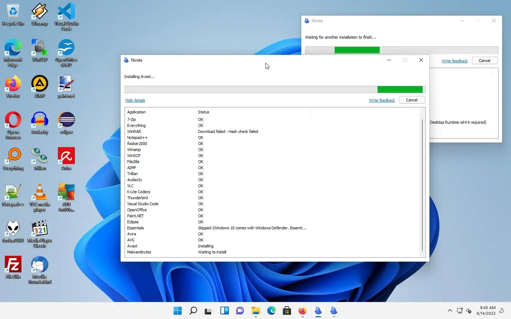511x319 pixels.
Task: Click the Hide details link
Action: [x=135, y=100]
